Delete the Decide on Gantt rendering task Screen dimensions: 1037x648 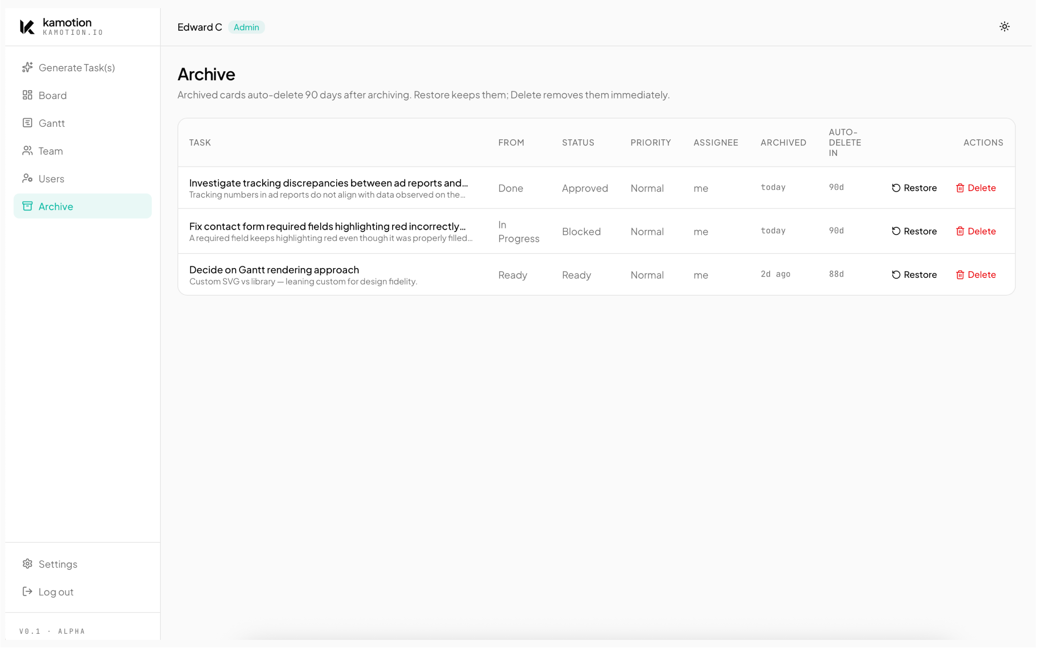(975, 274)
